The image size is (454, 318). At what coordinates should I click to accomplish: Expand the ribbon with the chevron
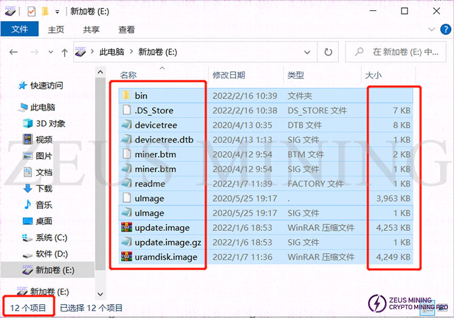432,30
